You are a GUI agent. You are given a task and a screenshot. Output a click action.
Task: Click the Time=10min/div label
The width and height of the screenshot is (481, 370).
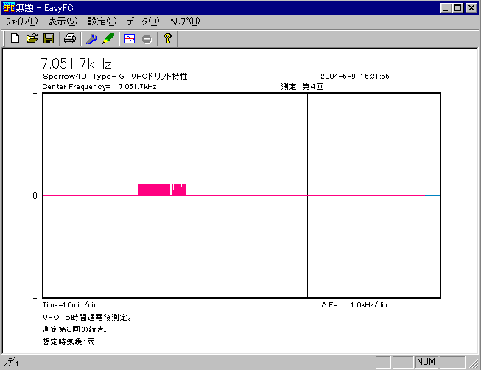[70, 305]
